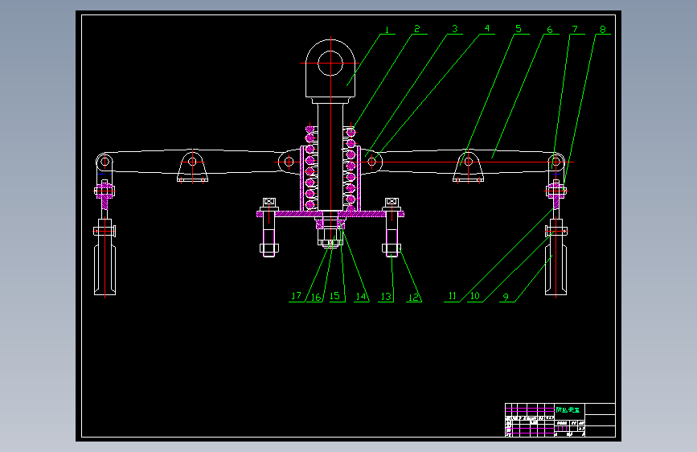
Task: Click part callout number 2
Action: coord(416,29)
